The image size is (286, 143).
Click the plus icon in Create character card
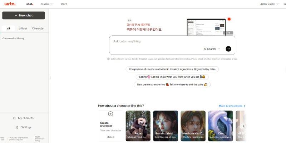pyautogui.click(x=110, y=114)
